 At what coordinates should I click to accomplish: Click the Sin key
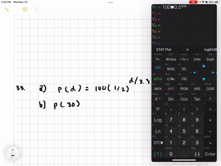(171, 99)
